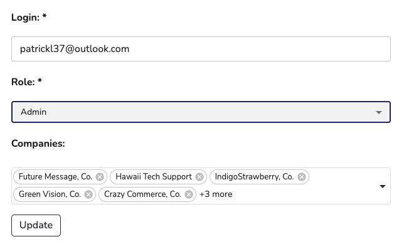Open the Companies dropdown arrow
Screen dimensions: 409x249
[x=383, y=186]
